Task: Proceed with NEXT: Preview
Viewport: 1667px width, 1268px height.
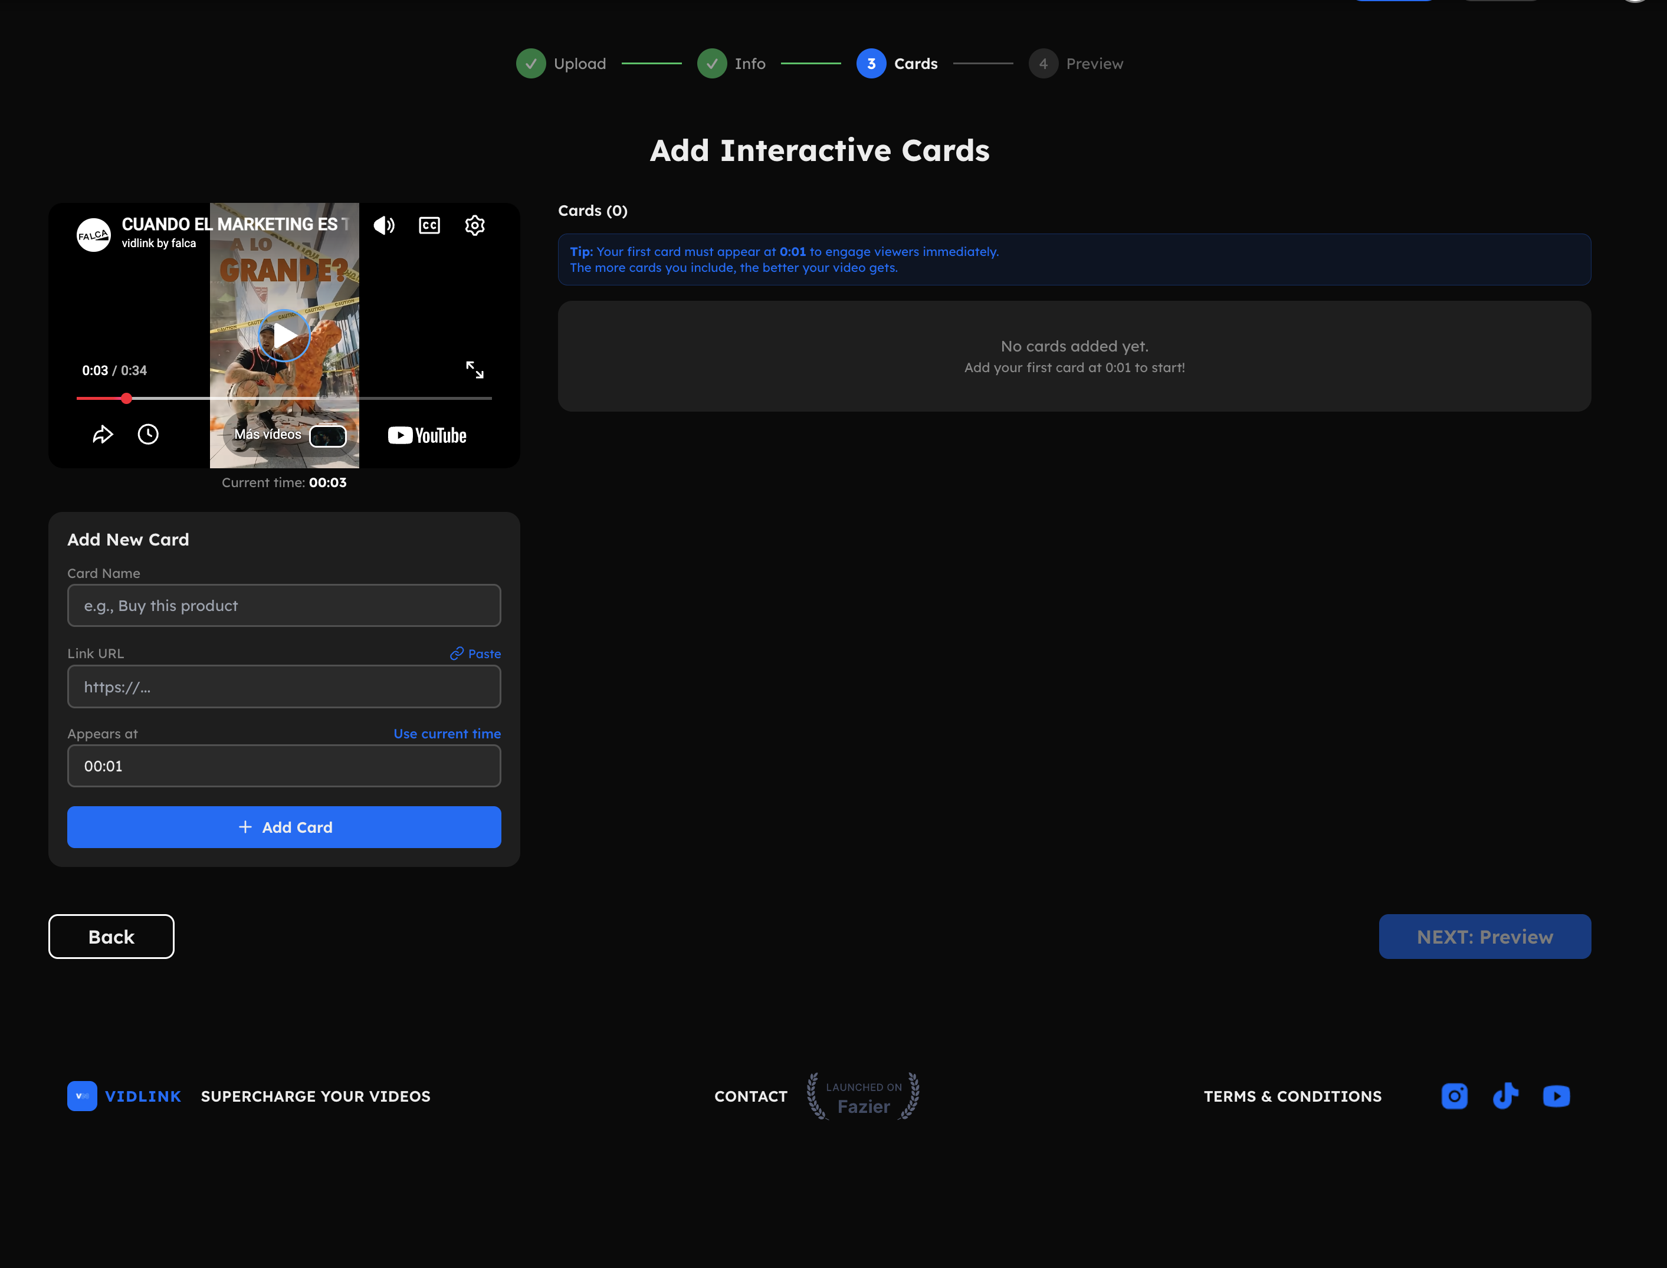Action: (x=1484, y=936)
